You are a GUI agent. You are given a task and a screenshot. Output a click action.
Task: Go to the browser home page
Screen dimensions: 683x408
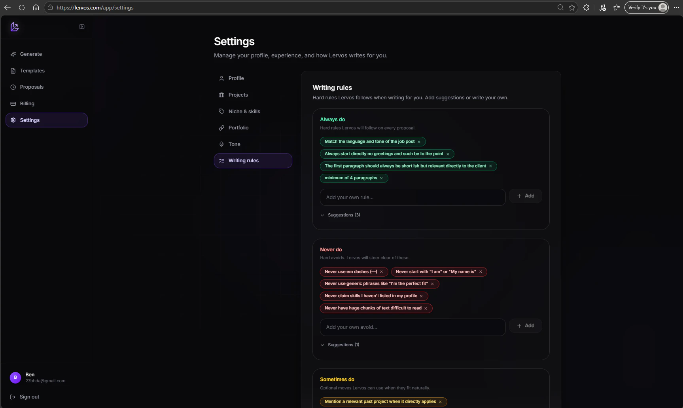[x=36, y=8]
